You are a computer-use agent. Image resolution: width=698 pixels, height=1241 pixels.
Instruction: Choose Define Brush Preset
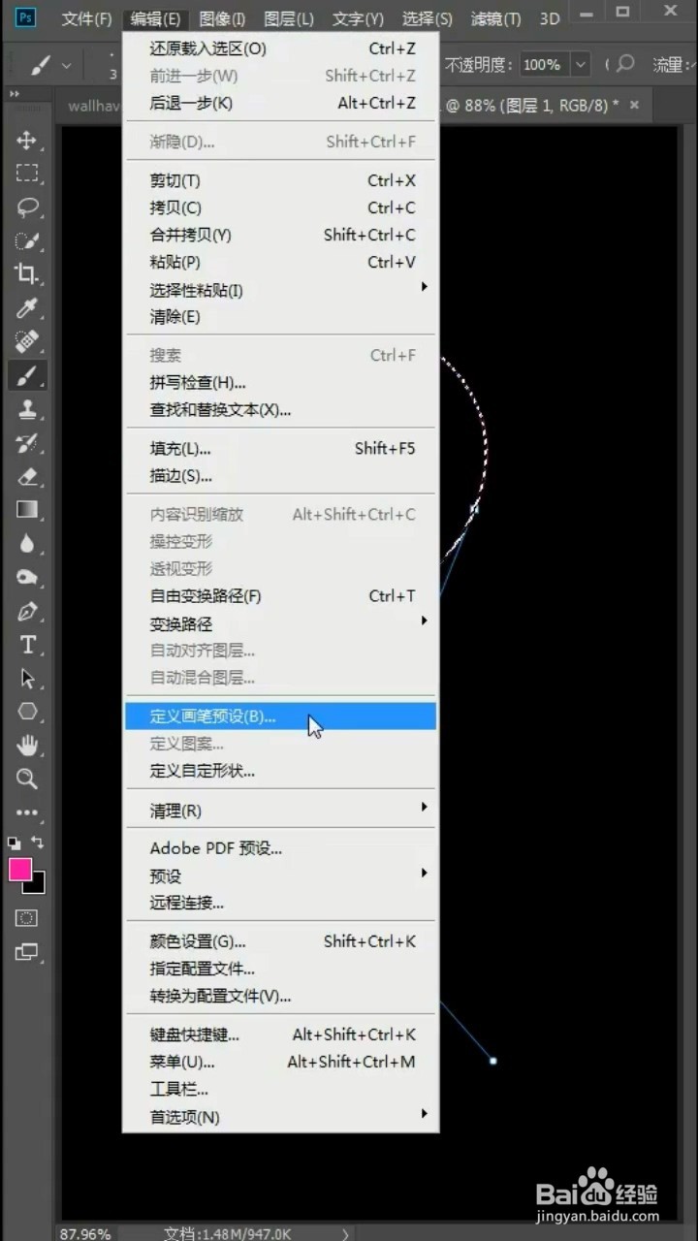(x=280, y=716)
